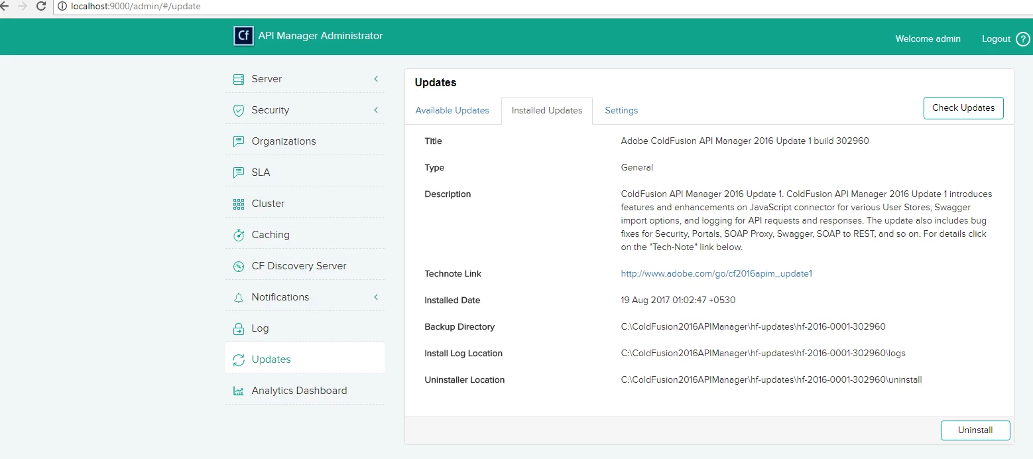The width and height of the screenshot is (1033, 459).
Task: Click the Installed Date value 19 Aug 2017
Action: (678, 300)
